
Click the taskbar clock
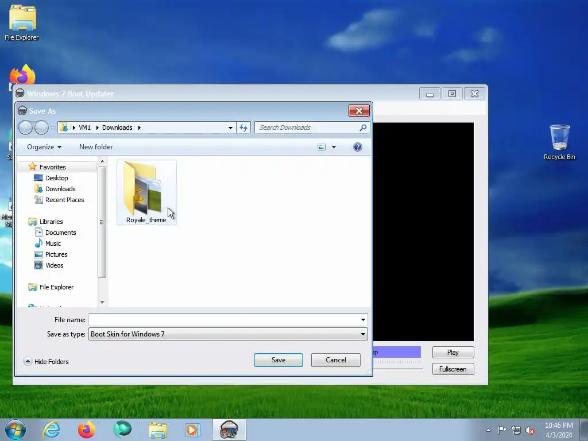(559, 430)
